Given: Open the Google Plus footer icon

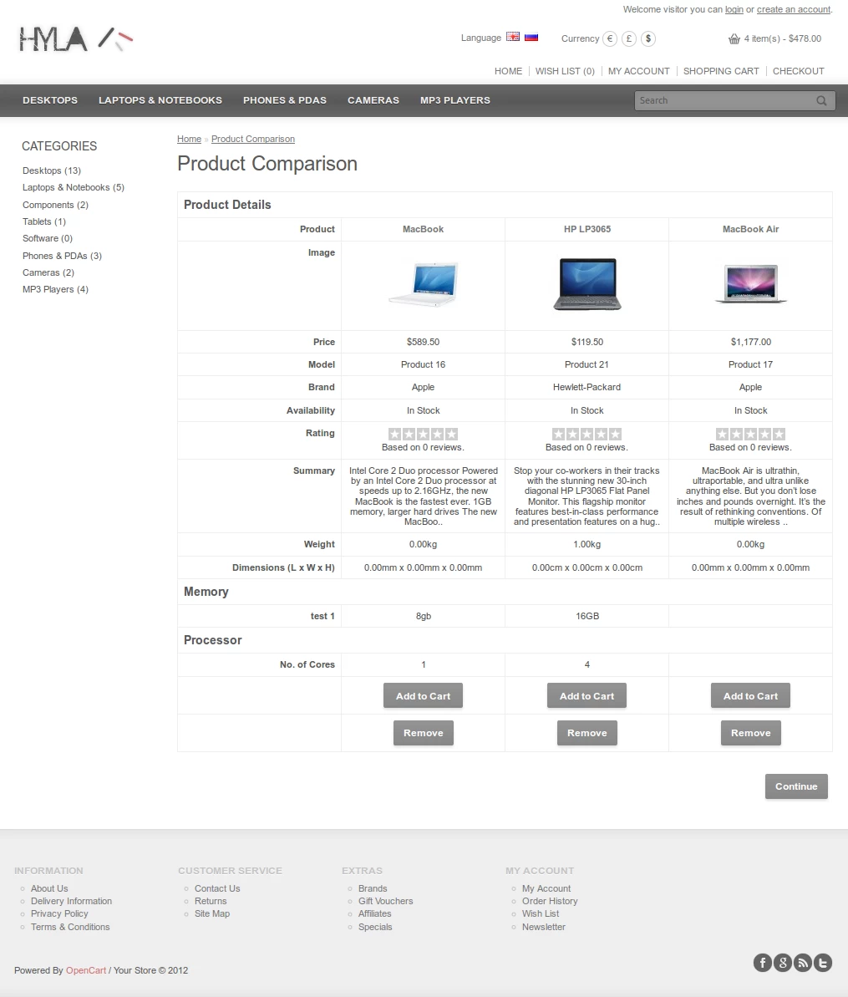Looking at the screenshot, I should 783,963.
